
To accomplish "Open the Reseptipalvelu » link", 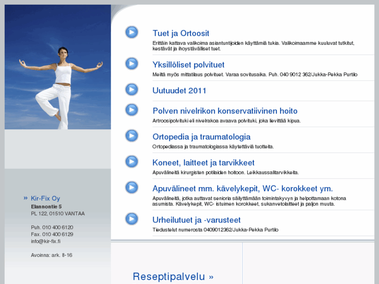I will 173,277.
